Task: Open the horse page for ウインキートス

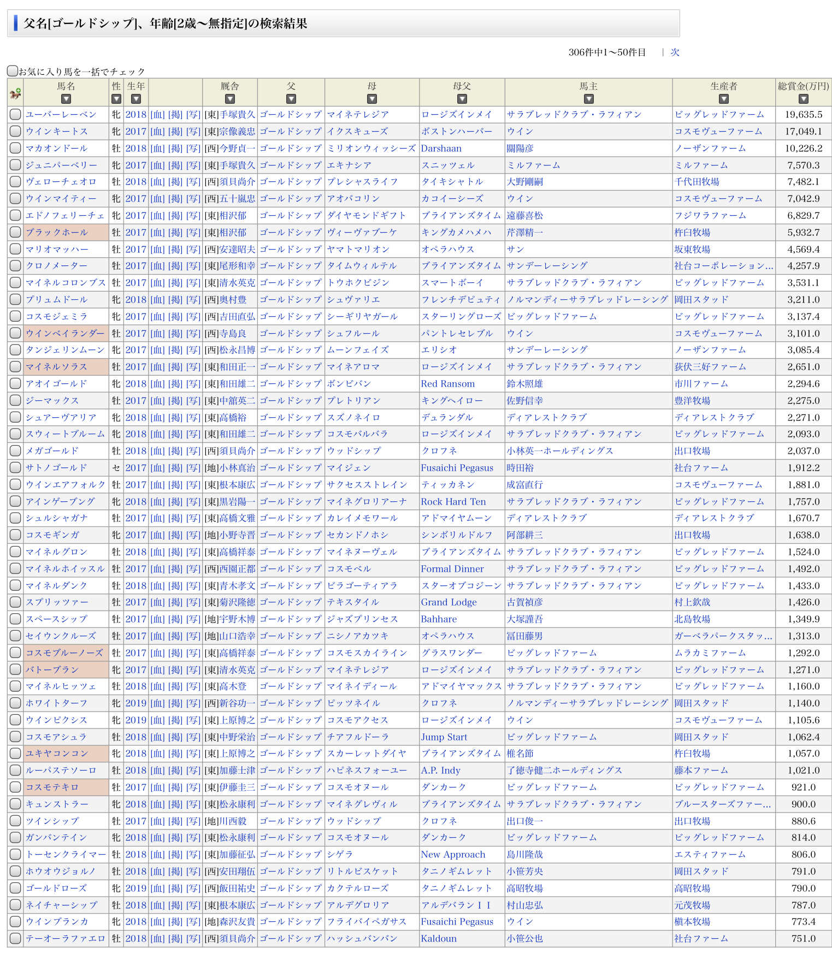Action: 57,132
